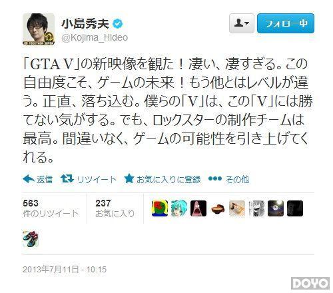Open the pink Patrick Star avatar
Image resolution: width=333 pixels, height=293 pixels.
click(x=198, y=208)
